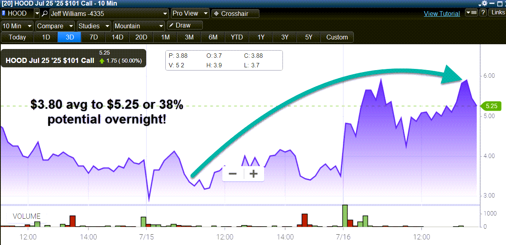Switch to the 1M range

(x=165, y=37)
